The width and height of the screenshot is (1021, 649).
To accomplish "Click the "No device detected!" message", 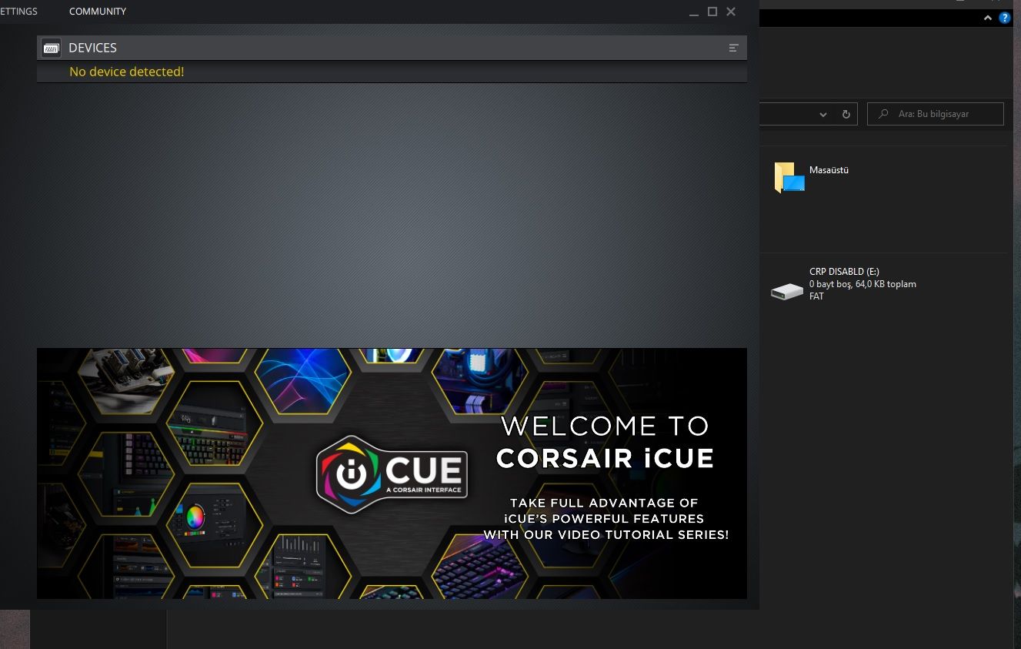I will pyautogui.click(x=127, y=72).
